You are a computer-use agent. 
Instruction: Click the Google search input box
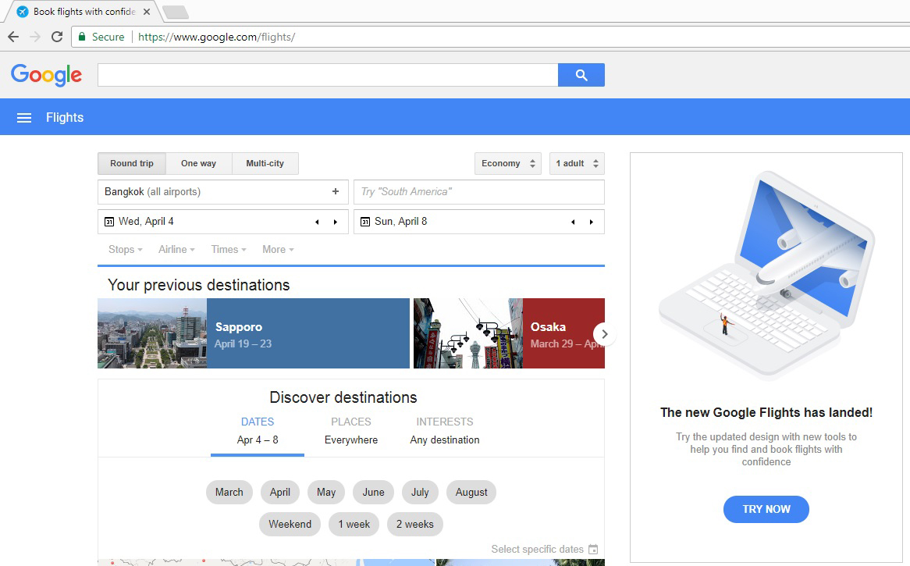click(x=328, y=75)
